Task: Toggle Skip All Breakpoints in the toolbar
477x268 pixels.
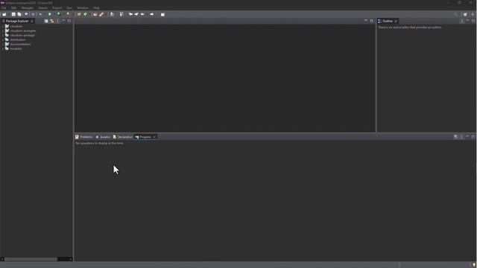Action: pos(33,14)
